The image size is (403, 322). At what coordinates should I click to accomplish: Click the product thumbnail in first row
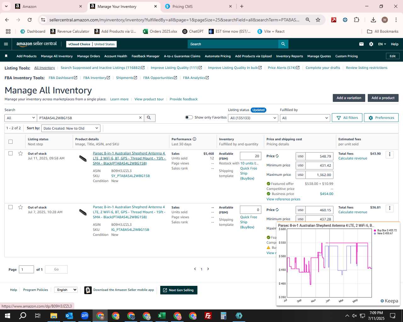click(83, 158)
